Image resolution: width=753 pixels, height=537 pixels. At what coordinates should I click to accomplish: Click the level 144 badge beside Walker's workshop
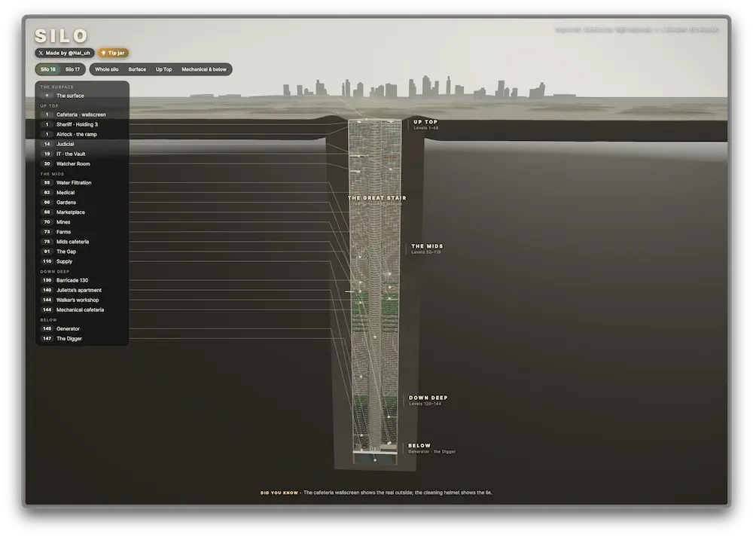coord(47,300)
